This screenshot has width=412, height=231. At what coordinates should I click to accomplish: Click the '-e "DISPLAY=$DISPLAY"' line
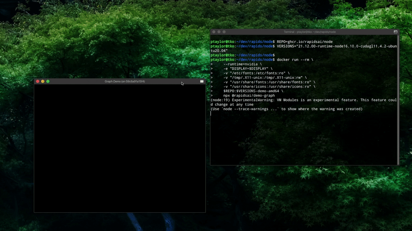(x=241, y=68)
